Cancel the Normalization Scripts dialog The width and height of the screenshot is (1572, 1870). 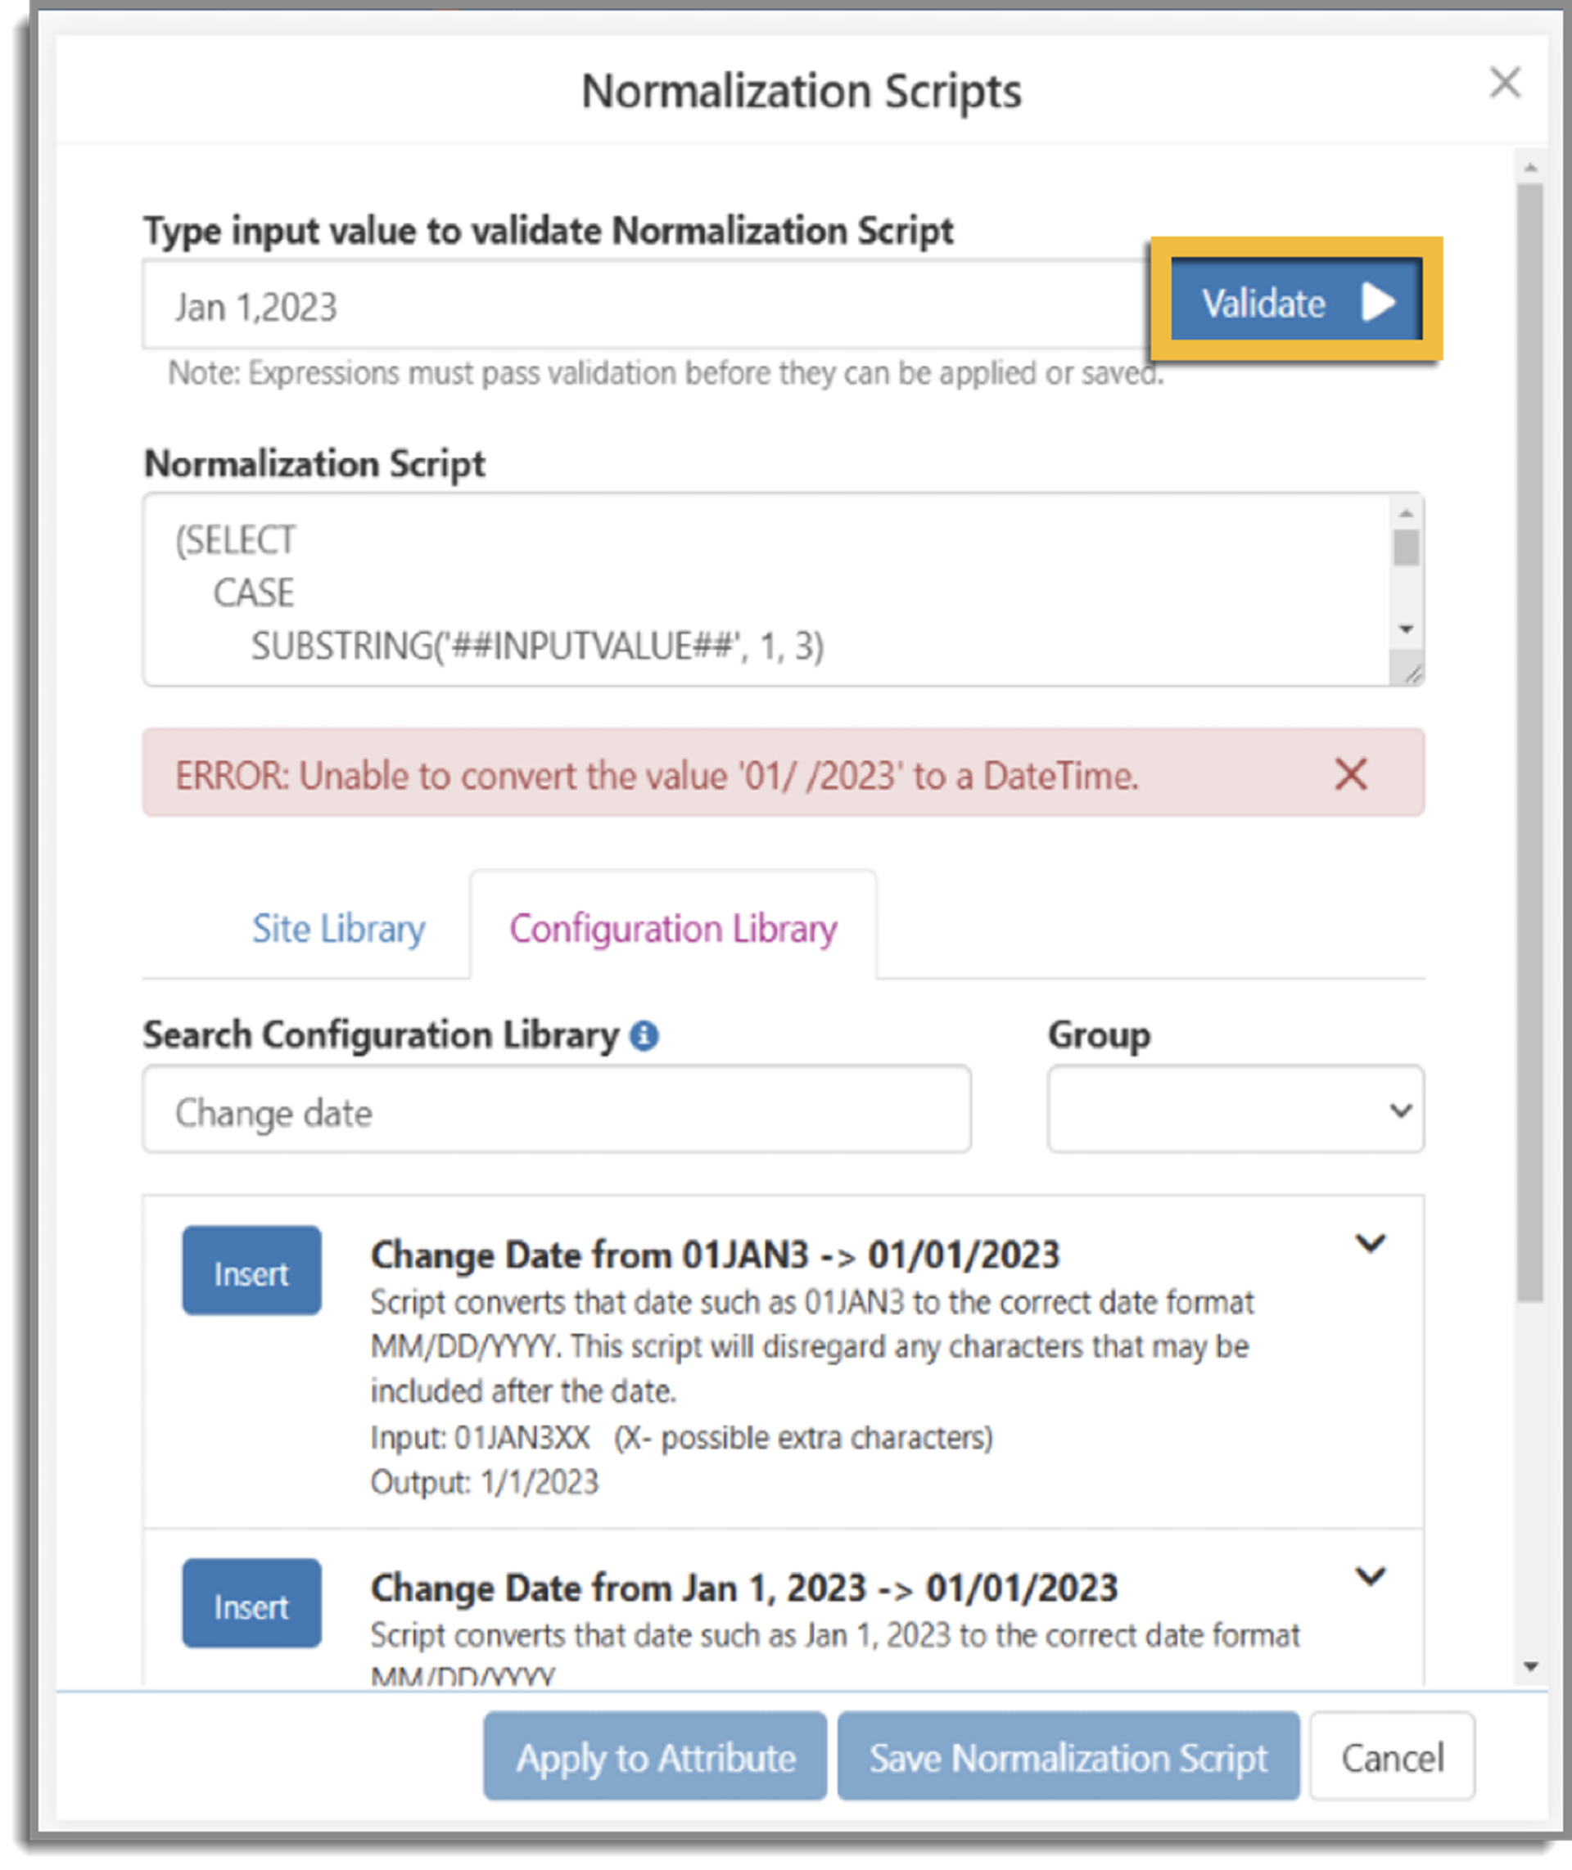(1392, 1756)
